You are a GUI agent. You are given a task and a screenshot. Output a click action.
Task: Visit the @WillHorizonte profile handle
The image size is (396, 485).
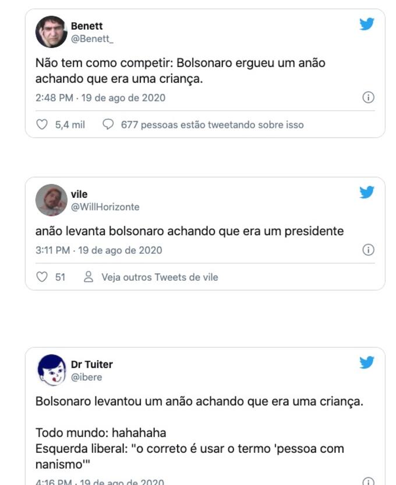[105, 207]
